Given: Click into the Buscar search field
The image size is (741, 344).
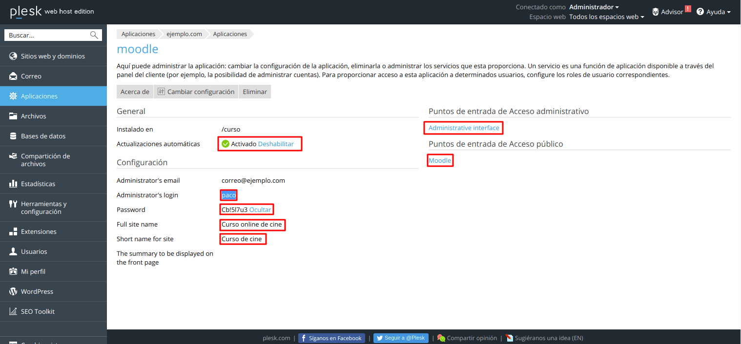Looking at the screenshot, I should click(x=48, y=35).
